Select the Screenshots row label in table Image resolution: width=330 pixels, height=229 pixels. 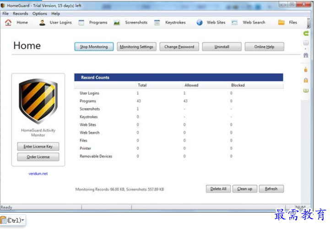(x=90, y=109)
